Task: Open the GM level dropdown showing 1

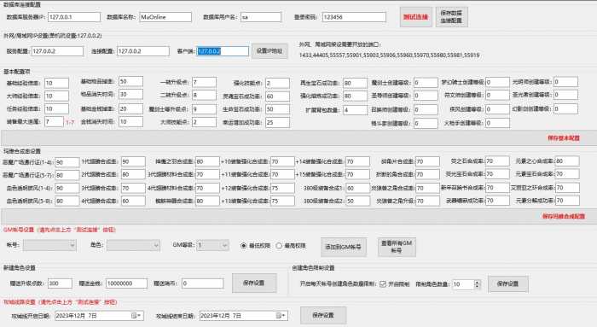Action: coord(213,245)
